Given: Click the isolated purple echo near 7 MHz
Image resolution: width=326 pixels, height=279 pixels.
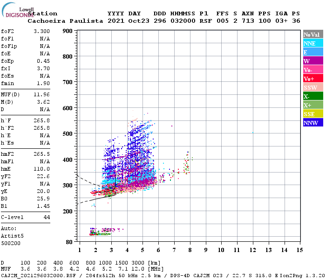Looking at the screenshot, I should click(x=172, y=126).
